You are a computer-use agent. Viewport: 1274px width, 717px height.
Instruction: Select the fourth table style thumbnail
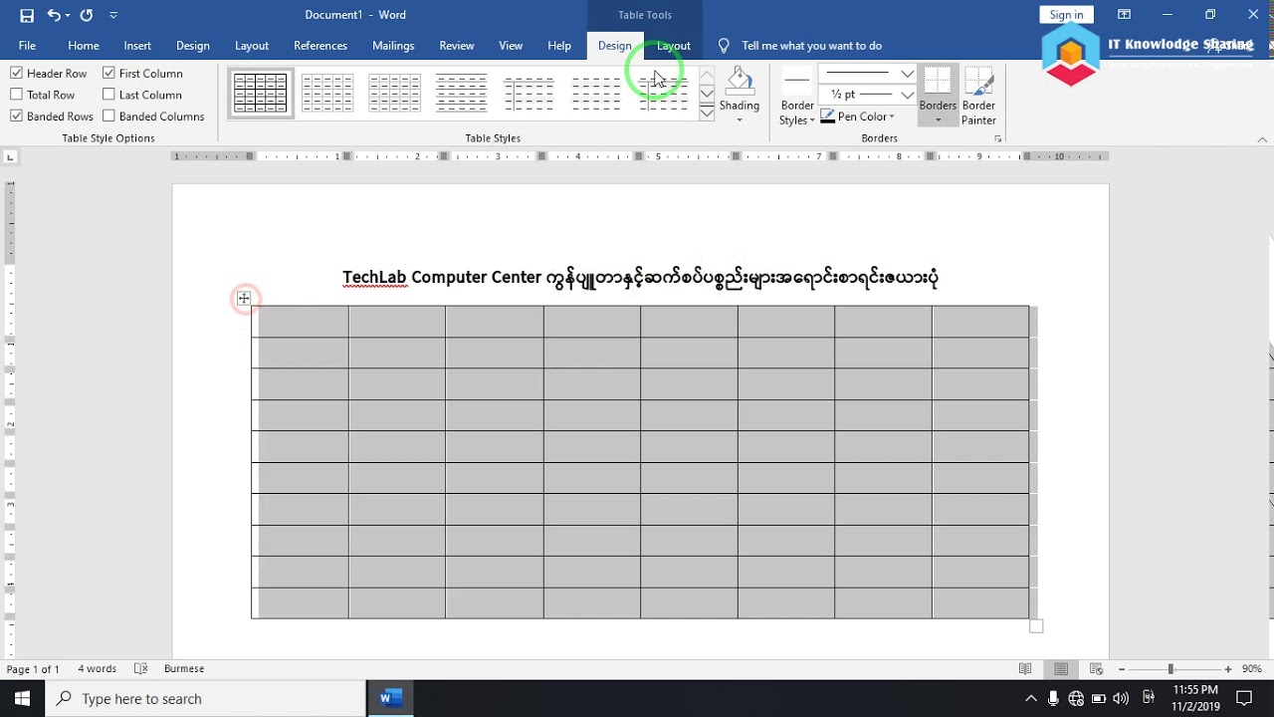click(462, 94)
